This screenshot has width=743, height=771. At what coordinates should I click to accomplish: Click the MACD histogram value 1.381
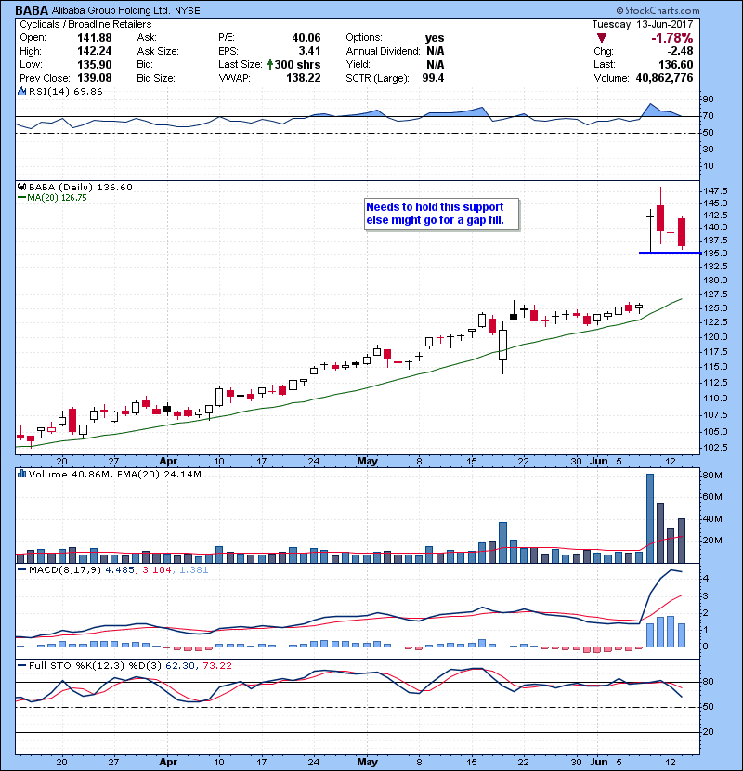click(193, 570)
